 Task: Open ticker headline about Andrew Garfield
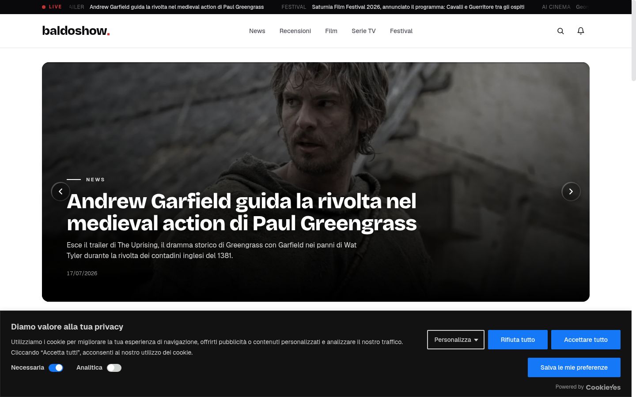[177, 7]
